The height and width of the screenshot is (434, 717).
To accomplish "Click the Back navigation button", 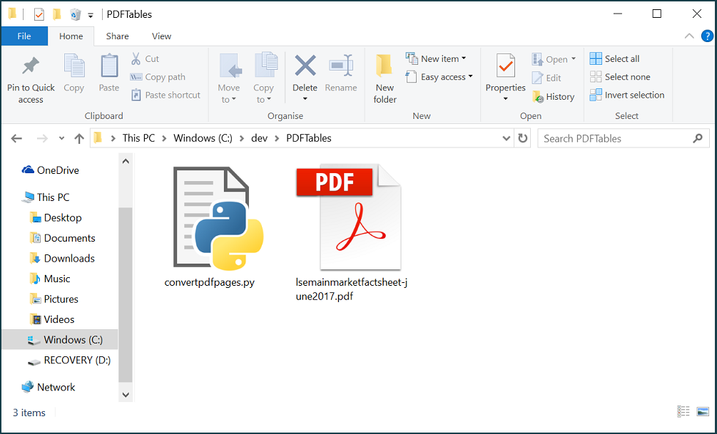I will pos(16,138).
